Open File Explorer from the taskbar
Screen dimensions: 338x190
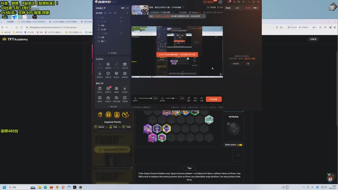40,187
